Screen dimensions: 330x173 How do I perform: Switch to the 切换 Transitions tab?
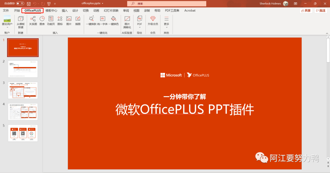click(x=86, y=10)
